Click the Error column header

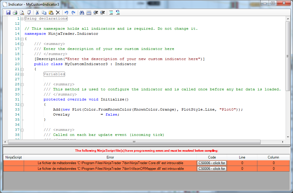pos(110,157)
